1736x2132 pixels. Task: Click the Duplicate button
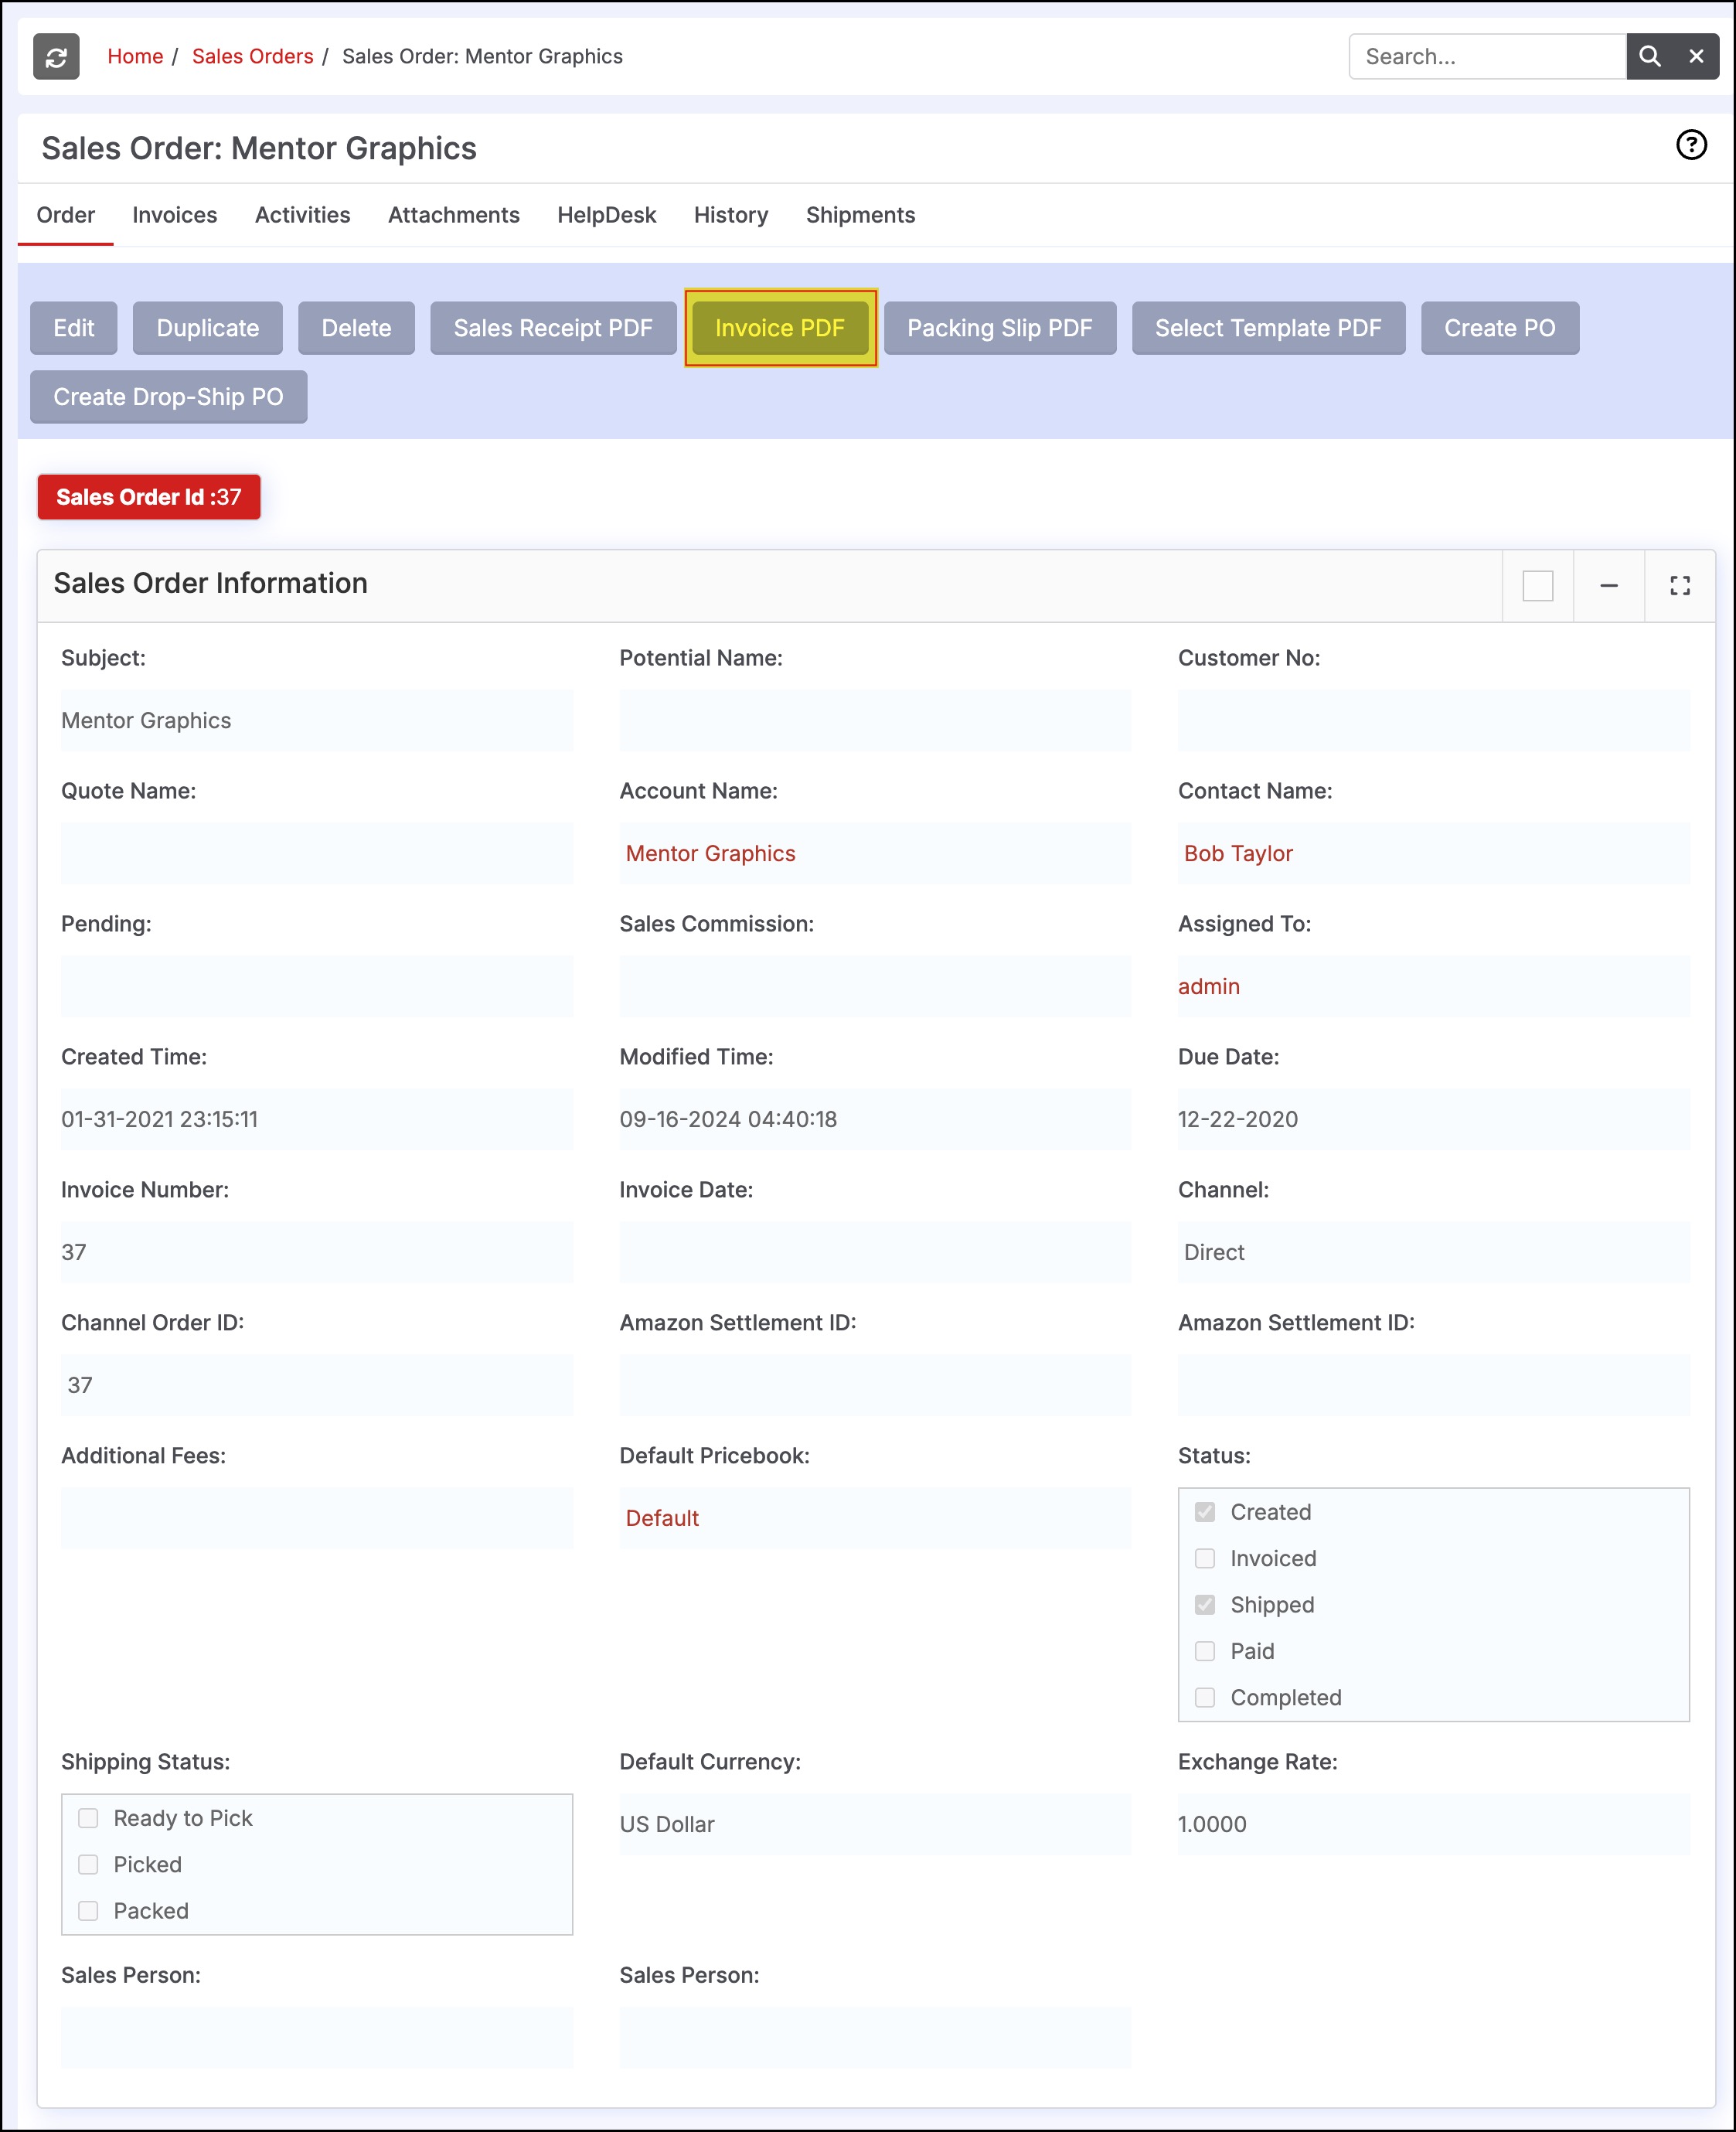[x=208, y=328]
